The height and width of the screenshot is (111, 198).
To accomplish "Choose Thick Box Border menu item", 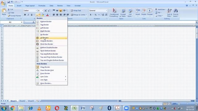I will (x=52, y=44).
